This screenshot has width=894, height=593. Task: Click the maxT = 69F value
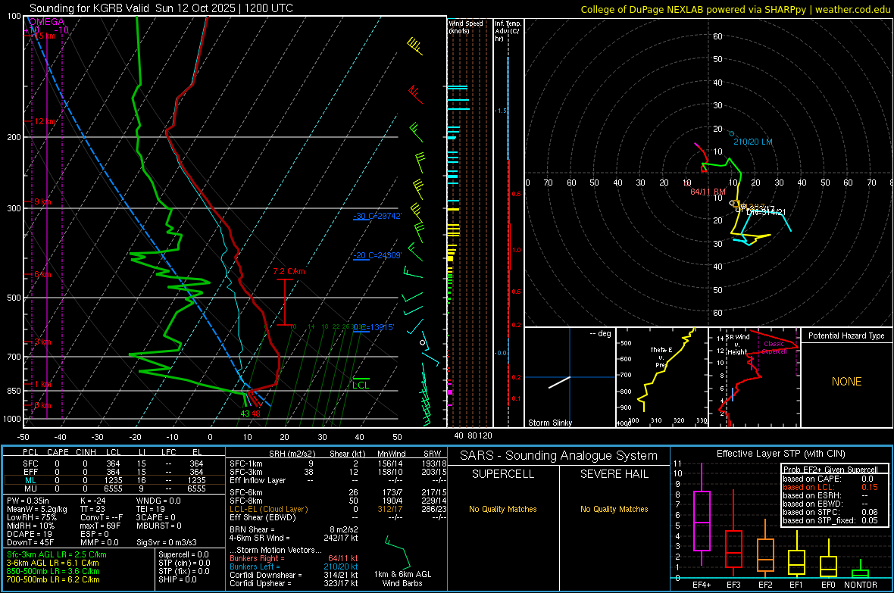click(100, 526)
